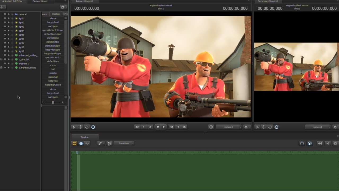Open the camera1 dropdown in Primary Viewport
Screen dimensions: 339x191
click(229, 127)
